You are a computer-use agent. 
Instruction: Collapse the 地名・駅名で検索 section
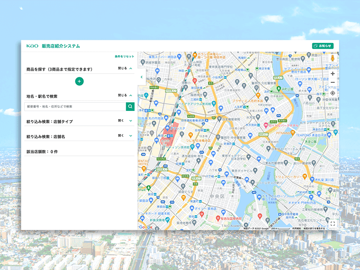(x=125, y=95)
